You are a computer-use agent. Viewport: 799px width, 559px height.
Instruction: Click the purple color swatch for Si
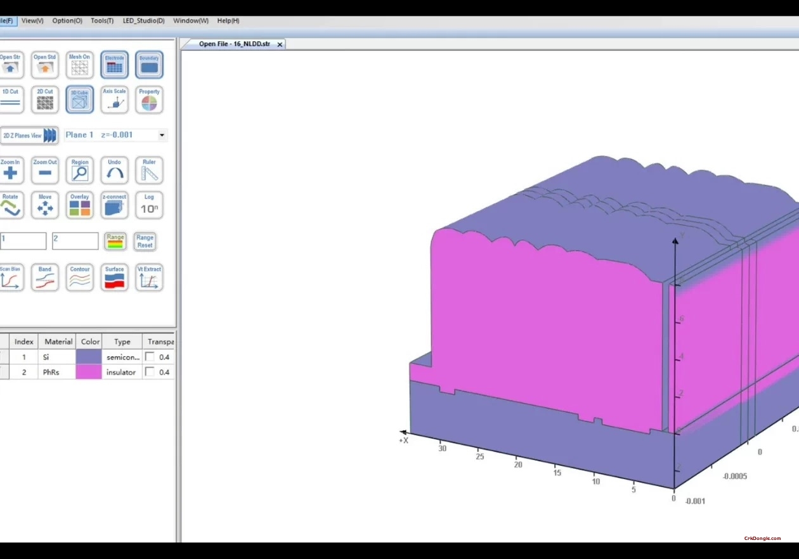[89, 357]
